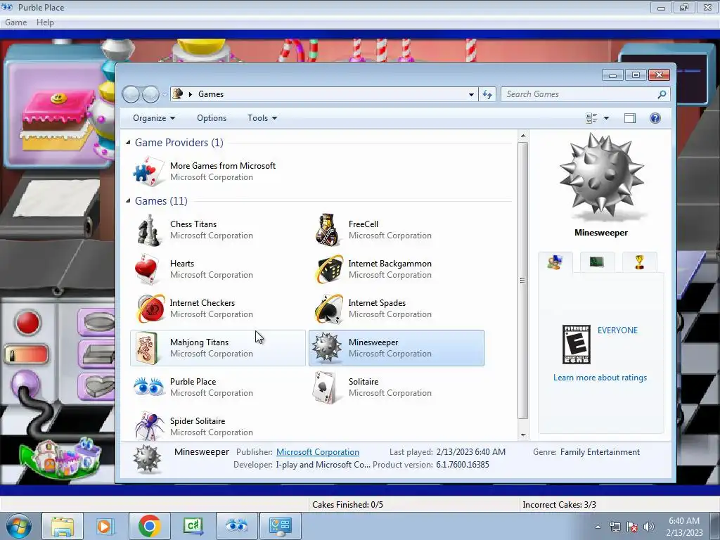Click the heart cake pan shape in Purble Place
Image resolution: width=720 pixels, height=540 pixels.
coord(97,387)
